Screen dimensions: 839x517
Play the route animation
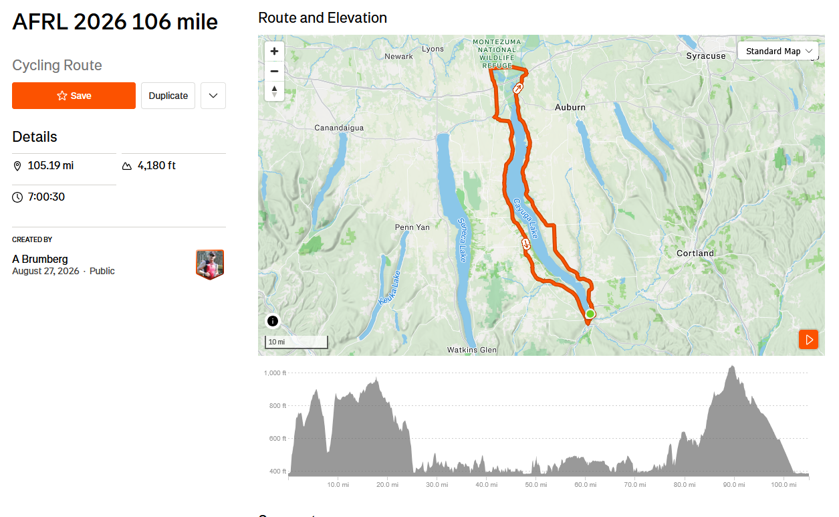[808, 340]
